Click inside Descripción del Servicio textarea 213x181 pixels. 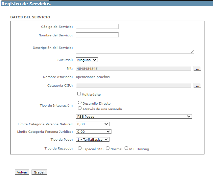tap(135, 48)
